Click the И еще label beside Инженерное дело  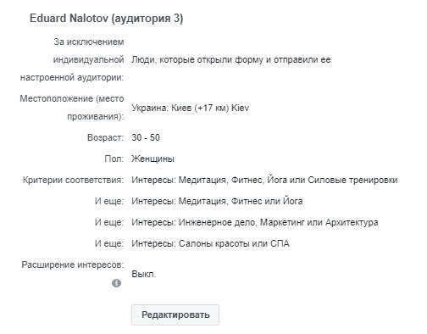click(109, 222)
